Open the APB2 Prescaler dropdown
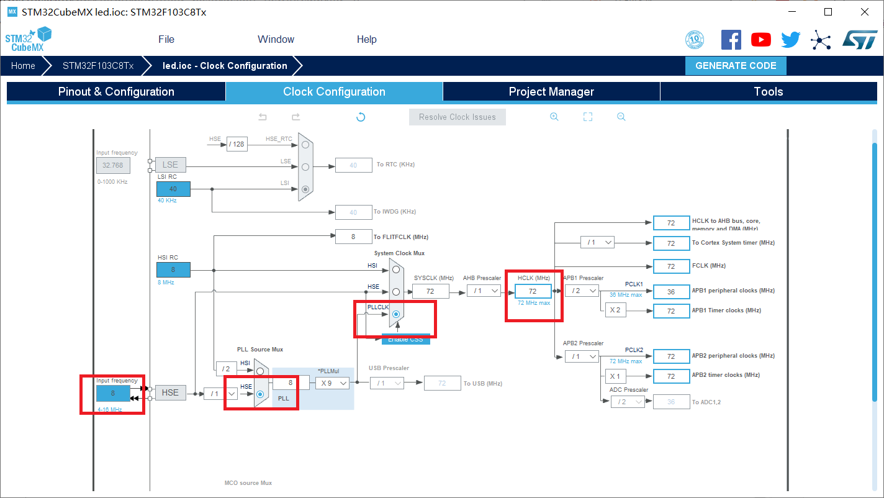The width and height of the screenshot is (884, 498). (582, 356)
